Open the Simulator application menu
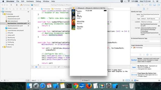Viewport: 161px width, 90px height. click(x=10, y=1)
